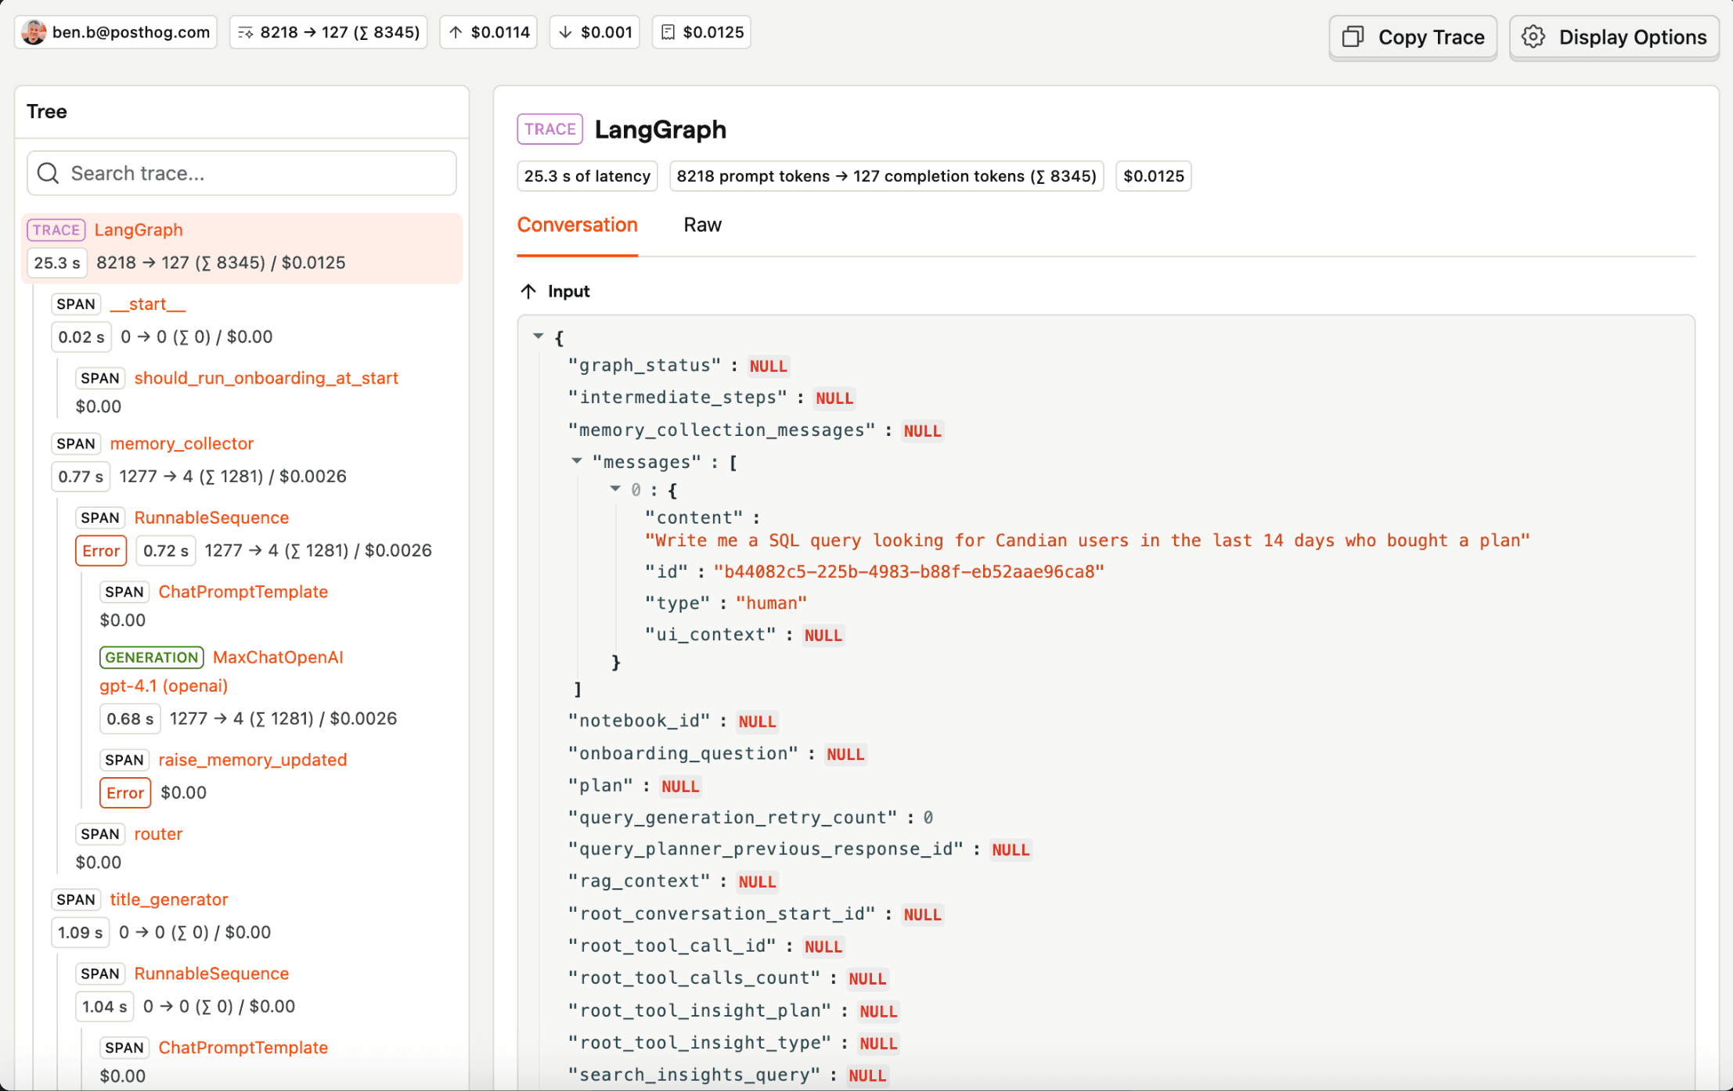Image resolution: width=1733 pixels, height=1091 pixels.
Task: Click ben.b@posthog.com email label
Action: point(131,32)
